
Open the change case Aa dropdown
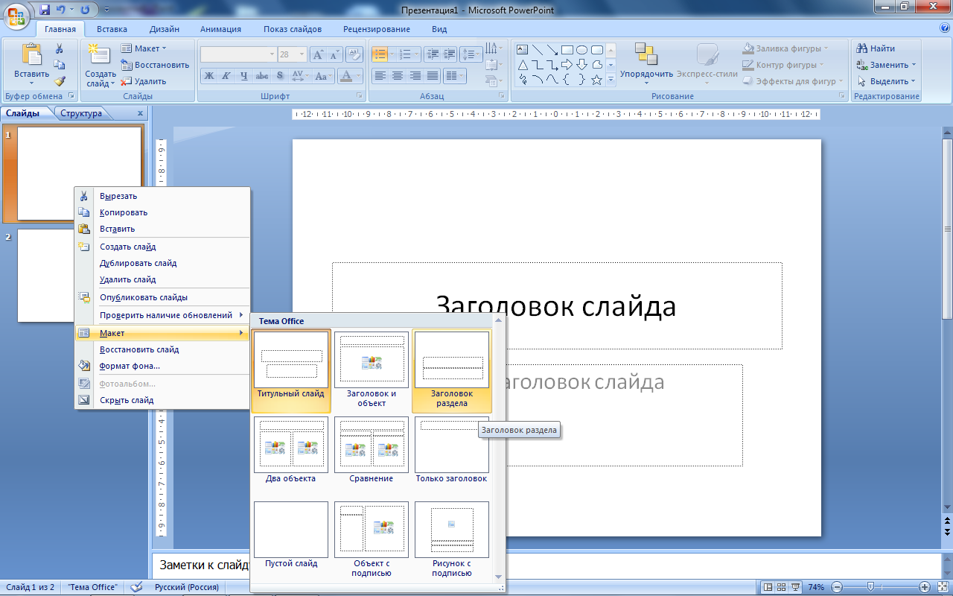tap(322, 75)
